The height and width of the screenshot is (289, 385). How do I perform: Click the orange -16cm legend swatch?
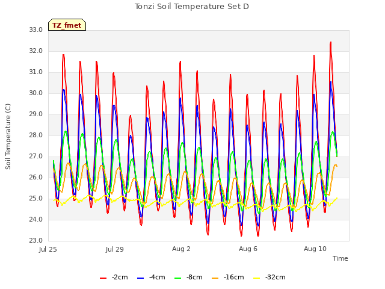[215, 278]
